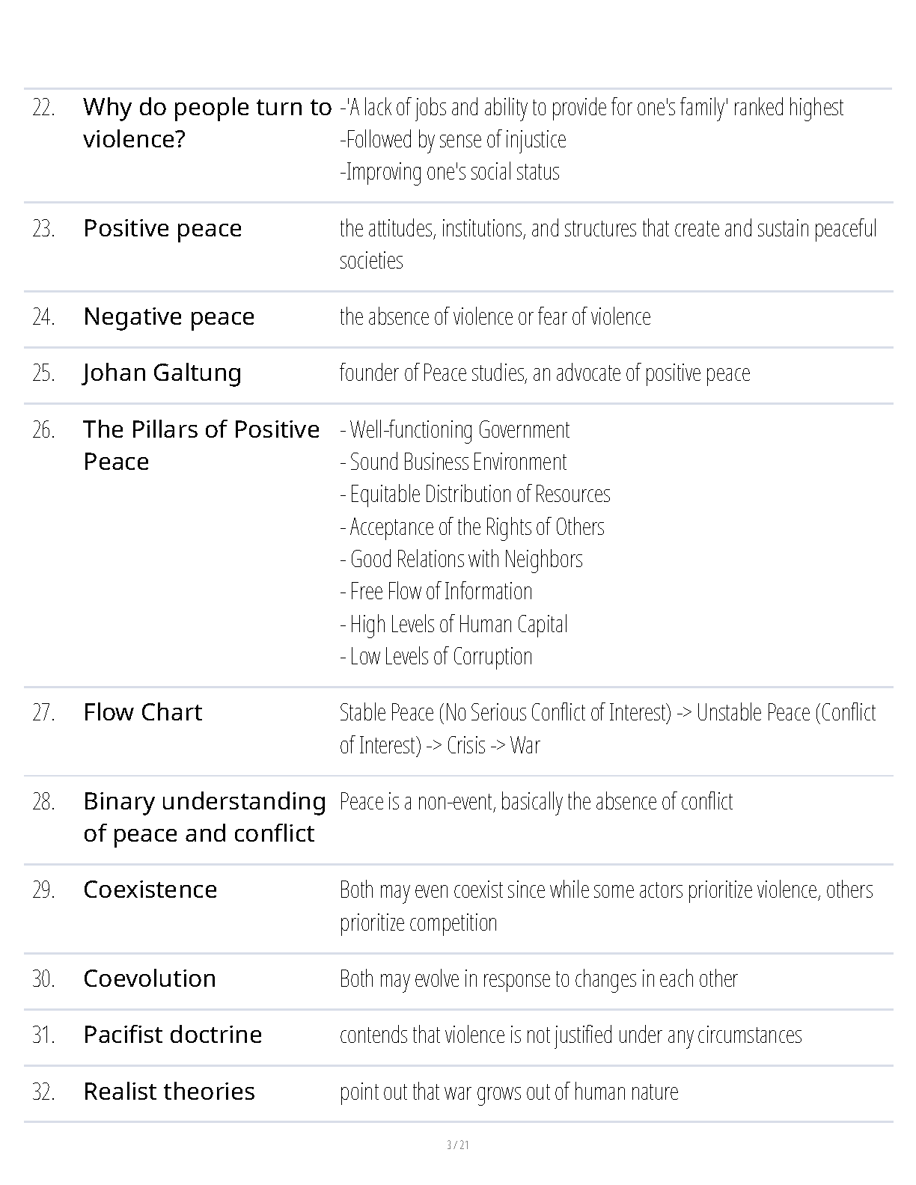Viewport: 916px width, 1185px height.
Task: Select the "Coevolution" term
Action: [149, 979]
